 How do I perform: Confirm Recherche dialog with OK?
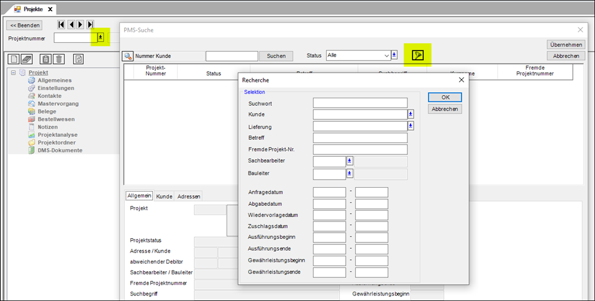click(445, 97)
